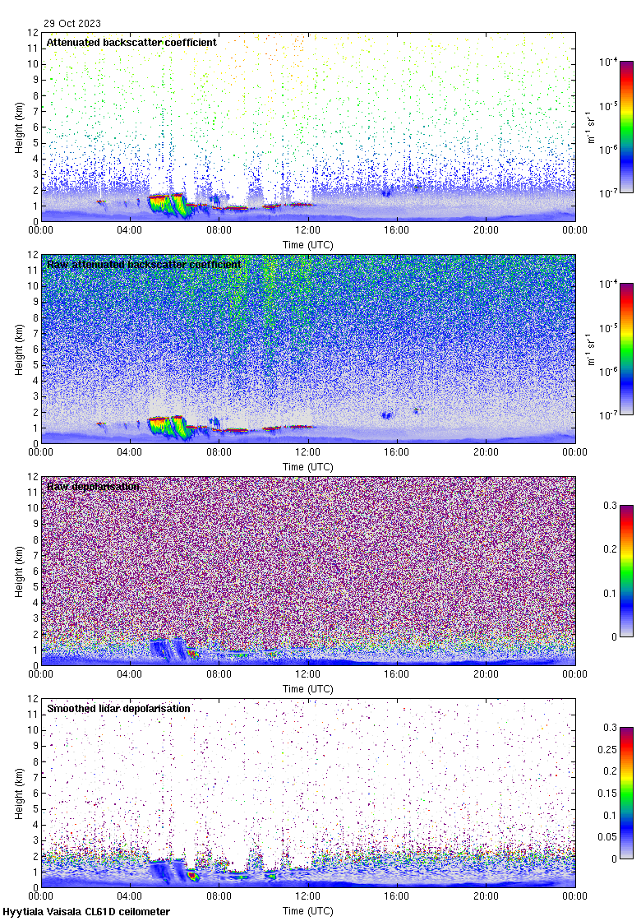The image size is (641, 921).
Task: Click 'Time (UTC)' under the Smoothed lidar depolarisation plot
Action: point(307,911)
